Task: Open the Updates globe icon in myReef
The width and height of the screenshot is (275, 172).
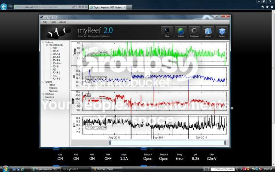Action: click(x=181, y=32)
